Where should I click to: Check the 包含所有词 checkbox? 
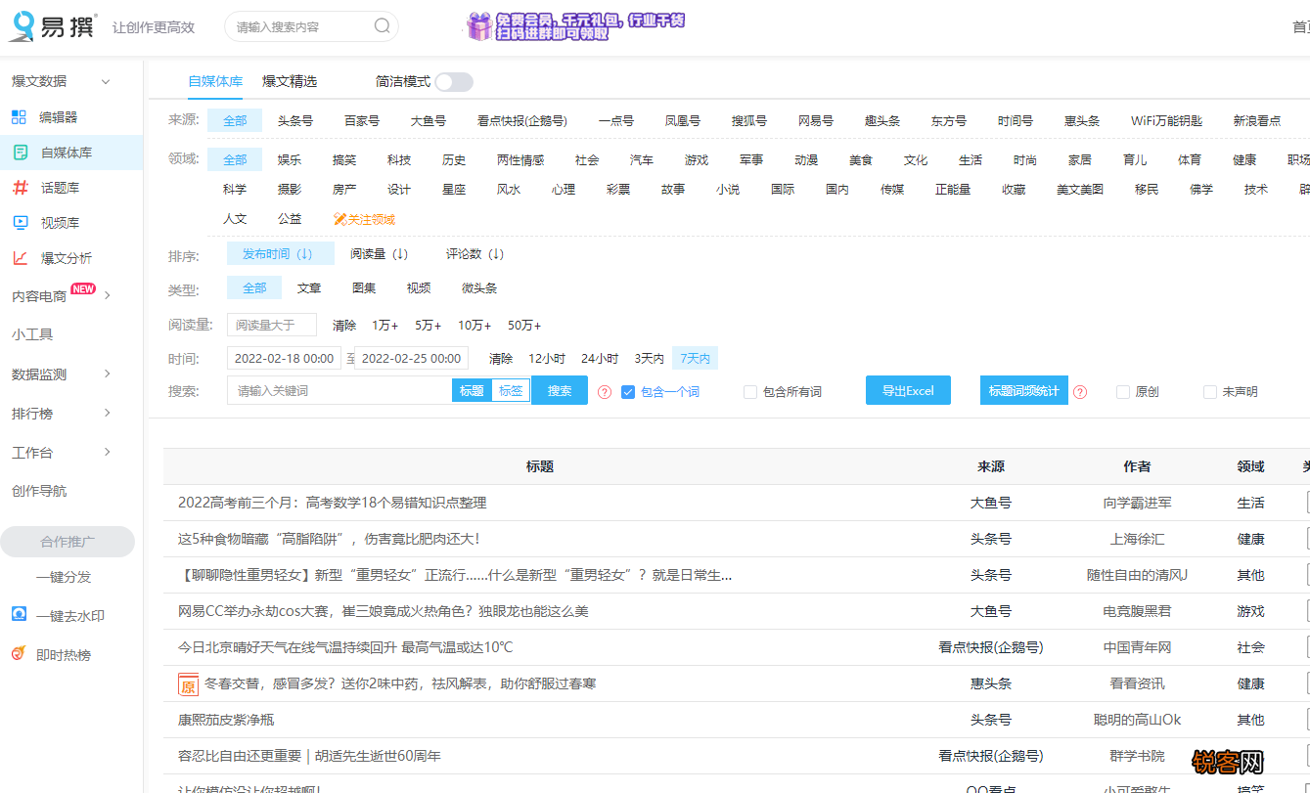[x=750, y=392]
